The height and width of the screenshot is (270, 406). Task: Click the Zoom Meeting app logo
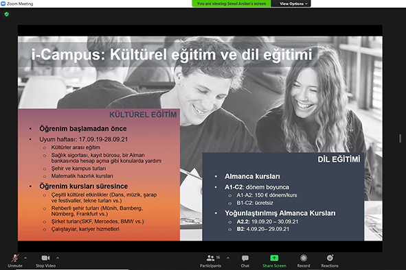[3, 3]
